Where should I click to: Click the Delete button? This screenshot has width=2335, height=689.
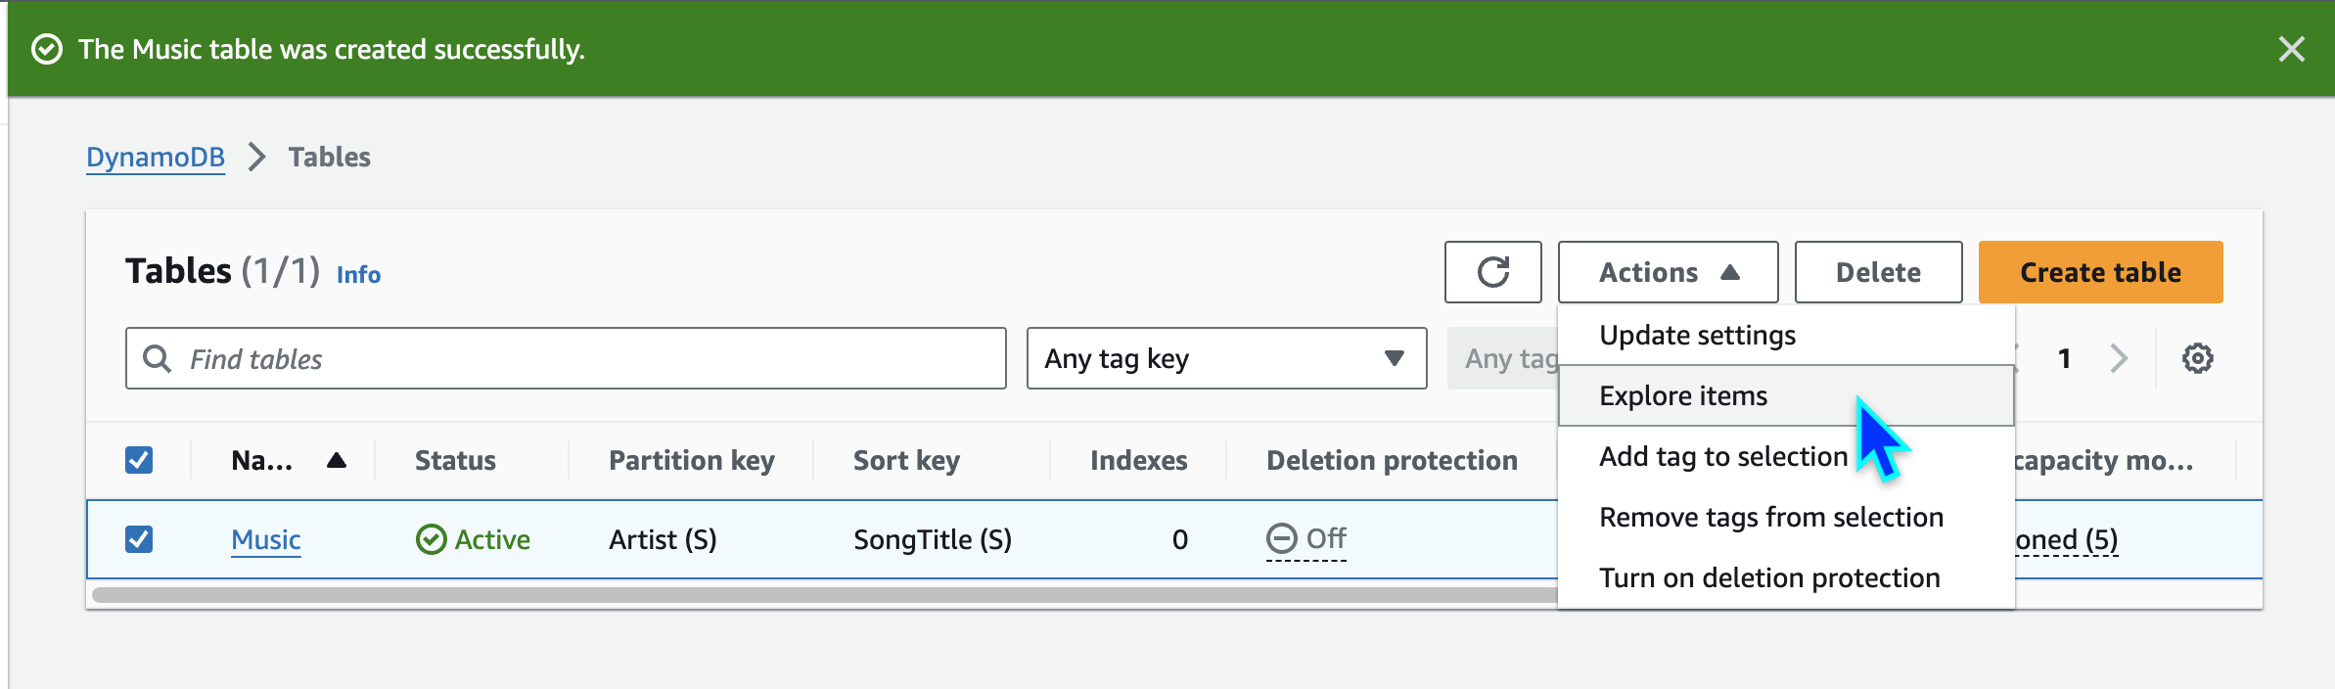pos(1878,272)
